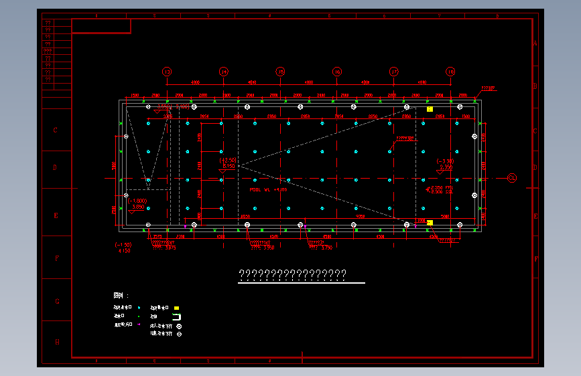The width and height of the screenshot is (581, 376).
Task: Click the 2.350 FFL level note
Action: click(x=442, y=187)
